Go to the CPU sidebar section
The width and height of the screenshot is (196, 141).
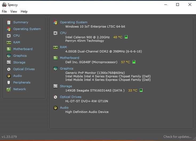[17, 36]
